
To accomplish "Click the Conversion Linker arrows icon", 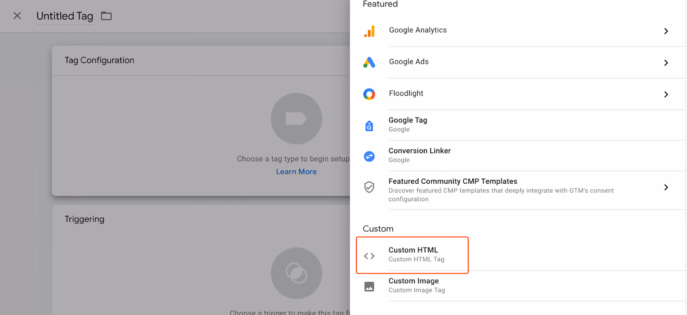I will [x=369, y=156].
